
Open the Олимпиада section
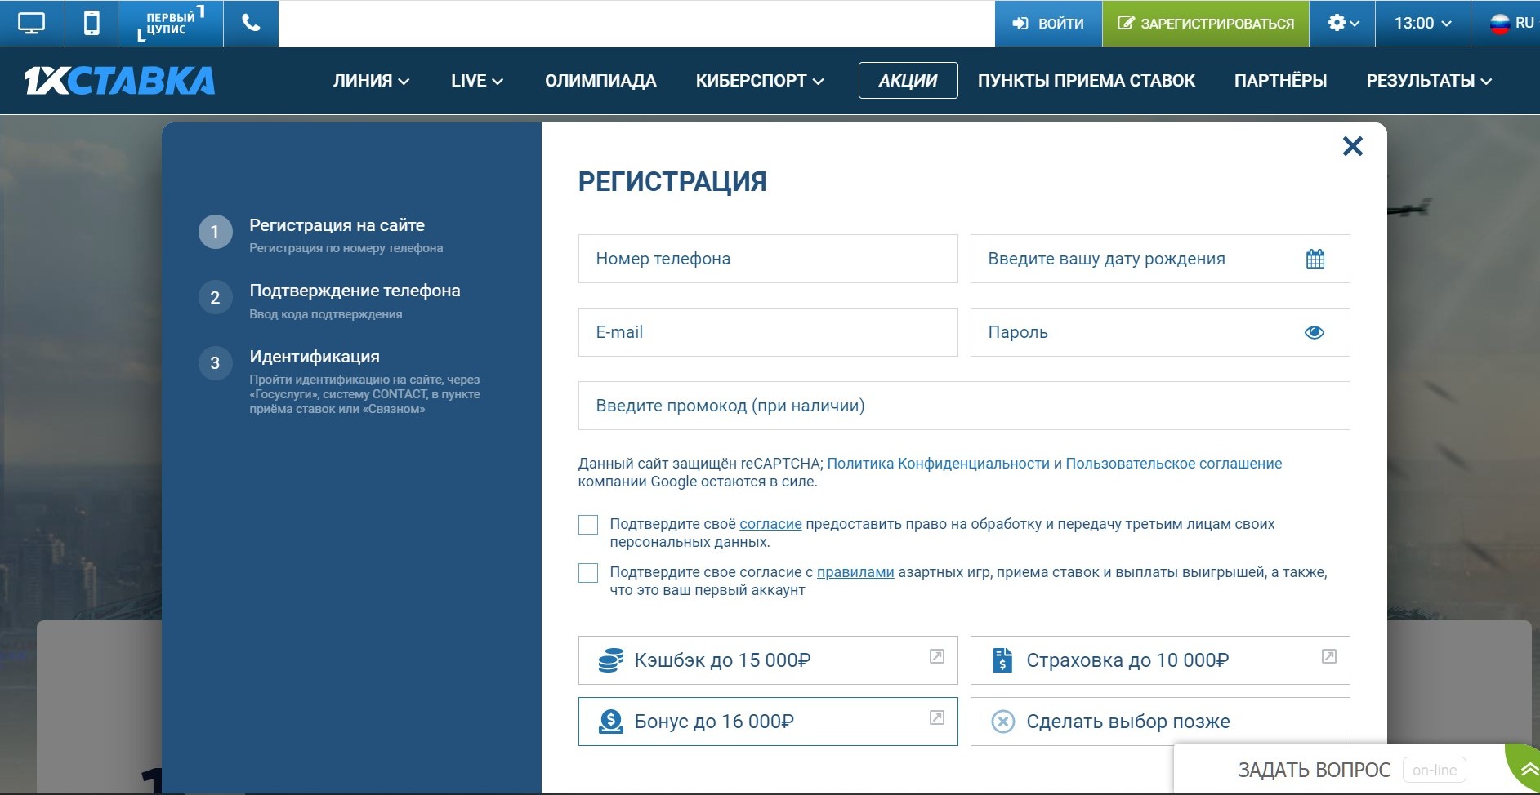pos(600,81)
